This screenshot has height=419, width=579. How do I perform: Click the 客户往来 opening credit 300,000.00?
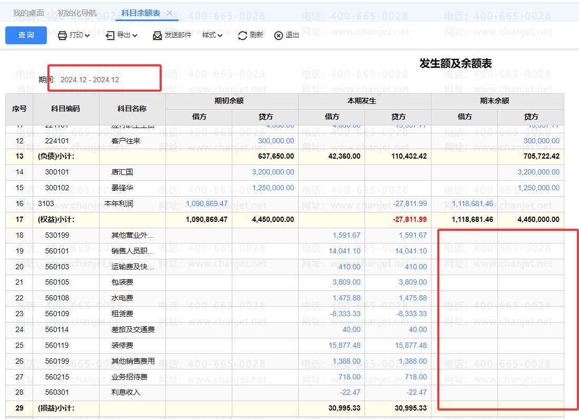[276, 141]
